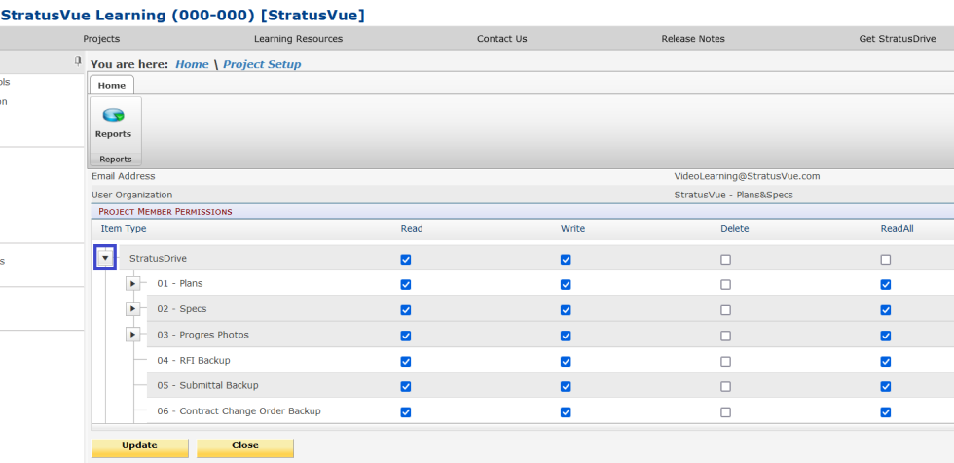Select the 04 - RFI Backup row label
Screen dimensions: 954x463
(194, 360)
